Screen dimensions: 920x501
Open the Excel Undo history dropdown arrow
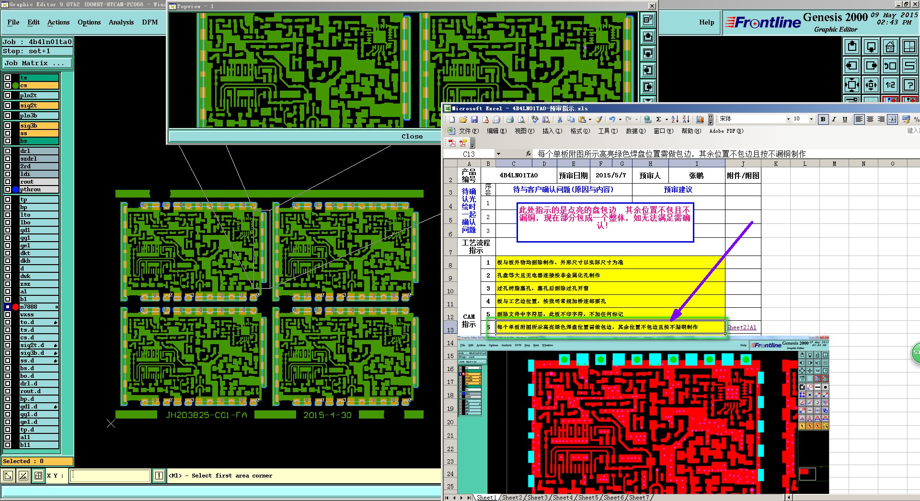(x=620, y=119)
